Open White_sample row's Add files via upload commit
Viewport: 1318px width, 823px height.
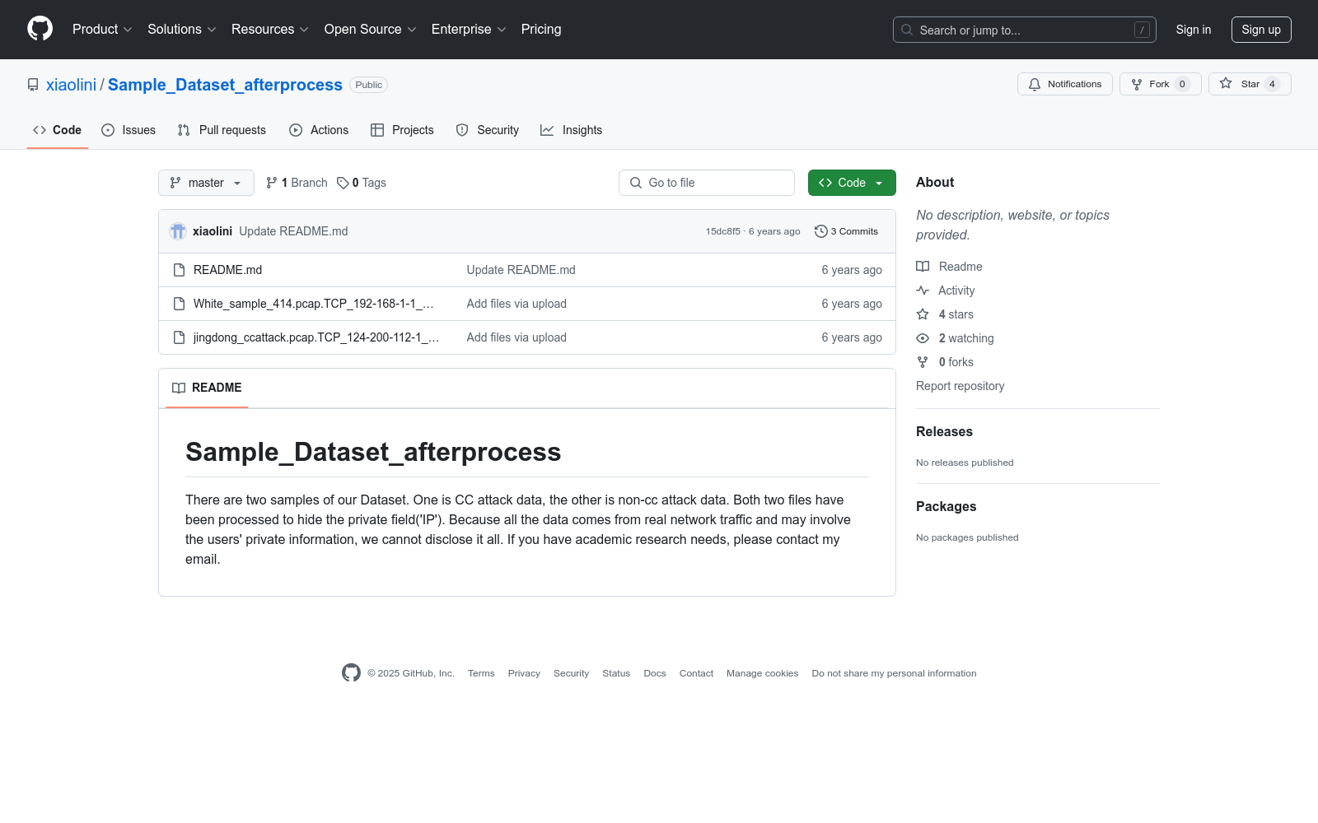click(516, 304)
